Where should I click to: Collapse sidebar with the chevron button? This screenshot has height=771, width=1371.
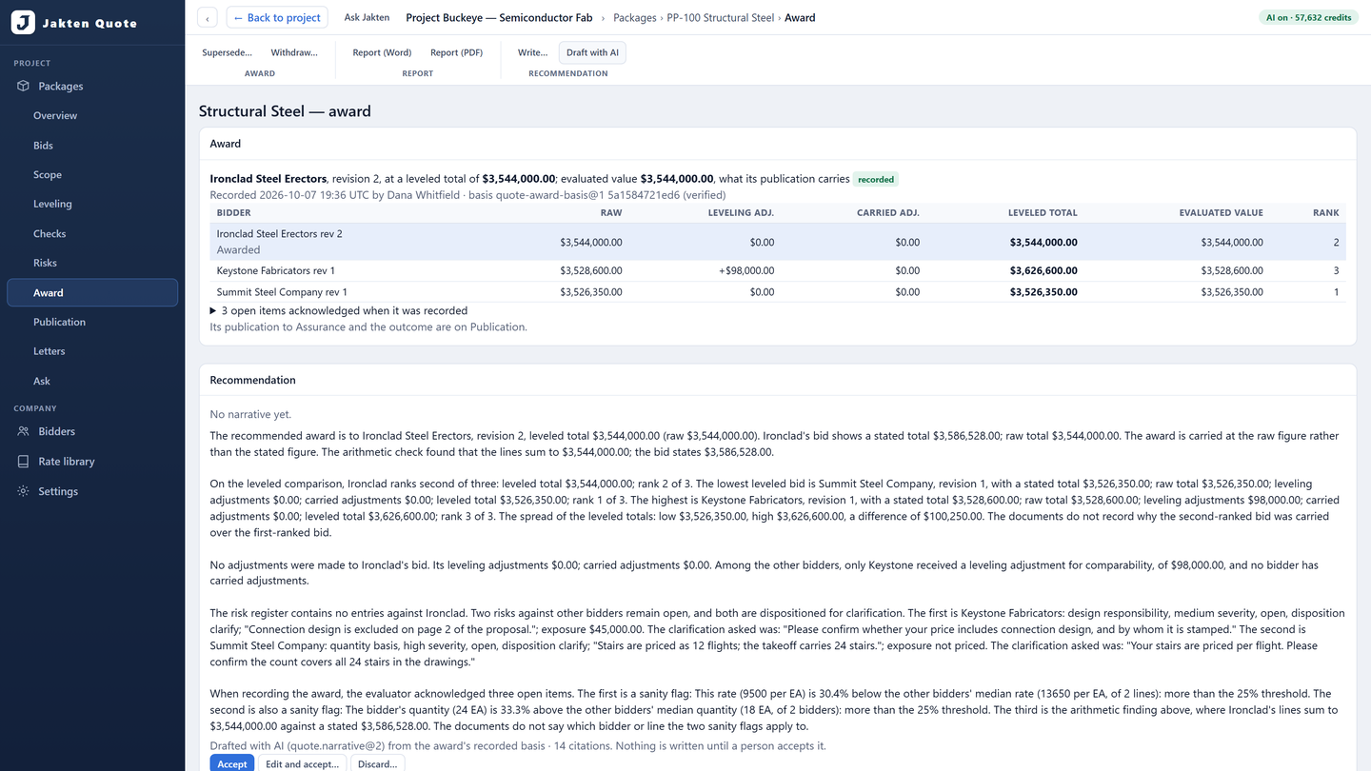(208, 18)
